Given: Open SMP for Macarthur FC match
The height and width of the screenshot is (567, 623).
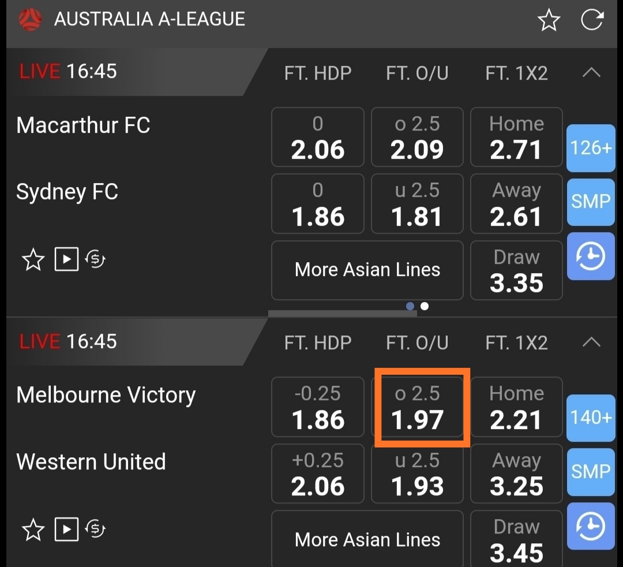Looking at the screenshot, I should click(x=591, y=201).
